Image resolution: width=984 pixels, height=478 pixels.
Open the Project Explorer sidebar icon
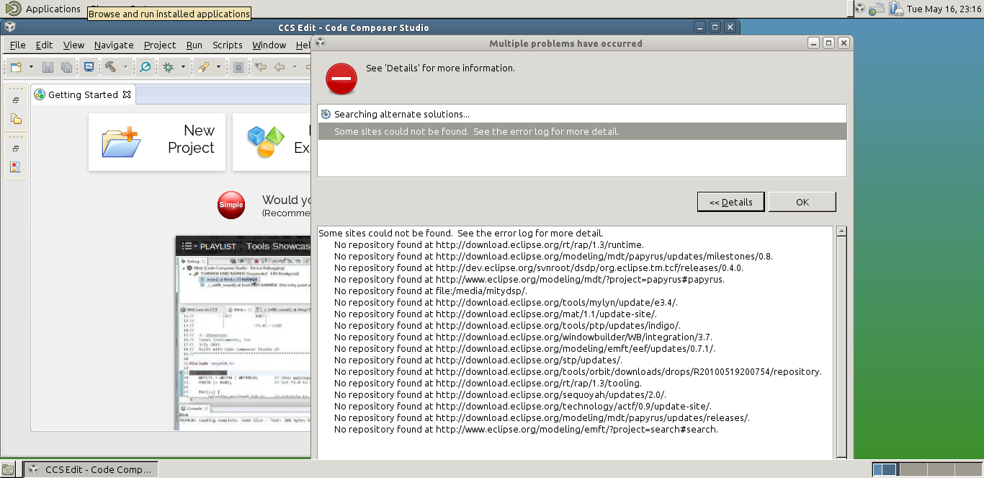(16, 119)
